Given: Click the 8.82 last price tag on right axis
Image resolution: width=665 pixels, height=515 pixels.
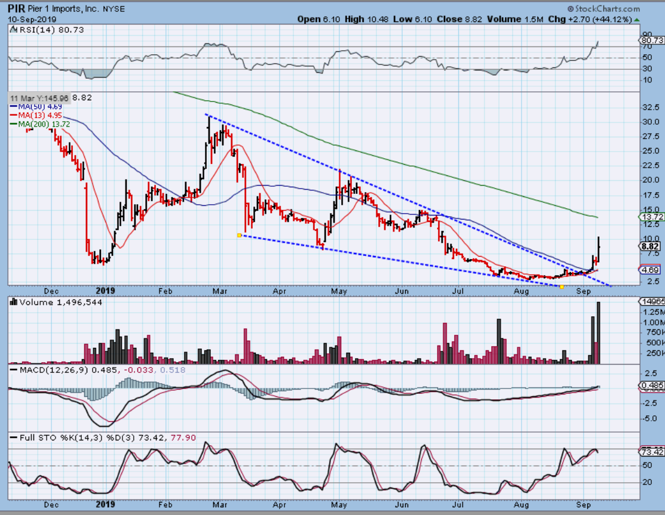Looking at the screenshot, I should coord(649,246).
